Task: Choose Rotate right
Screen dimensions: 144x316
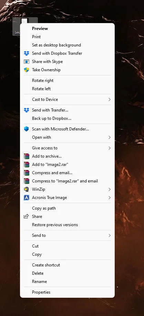Action: 68,81
